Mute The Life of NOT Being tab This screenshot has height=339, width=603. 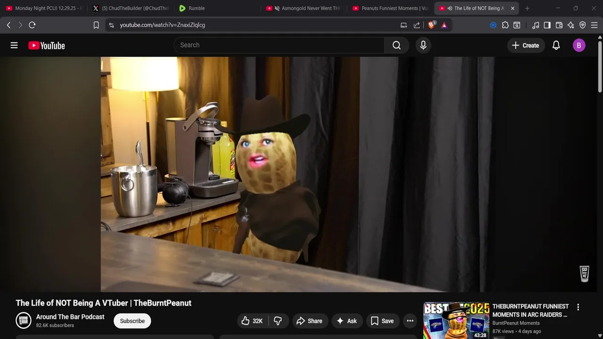click(449, 8)
